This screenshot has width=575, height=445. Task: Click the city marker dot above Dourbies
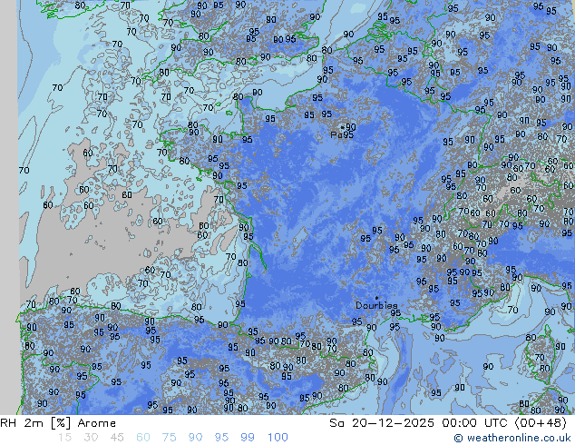tap(376, 298)
